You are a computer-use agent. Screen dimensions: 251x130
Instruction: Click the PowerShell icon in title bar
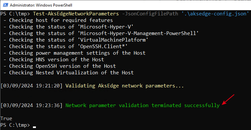6,5
